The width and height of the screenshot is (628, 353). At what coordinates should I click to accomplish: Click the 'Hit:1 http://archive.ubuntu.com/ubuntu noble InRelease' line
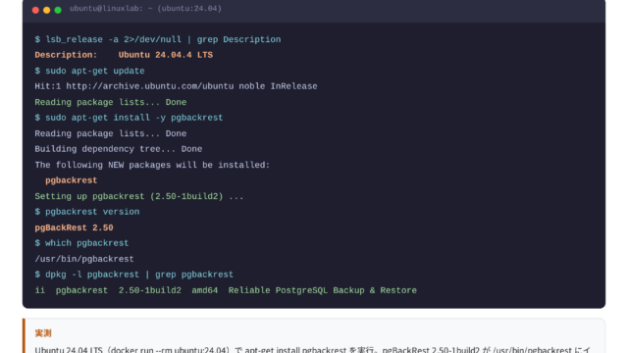click(x=176, y=86)
